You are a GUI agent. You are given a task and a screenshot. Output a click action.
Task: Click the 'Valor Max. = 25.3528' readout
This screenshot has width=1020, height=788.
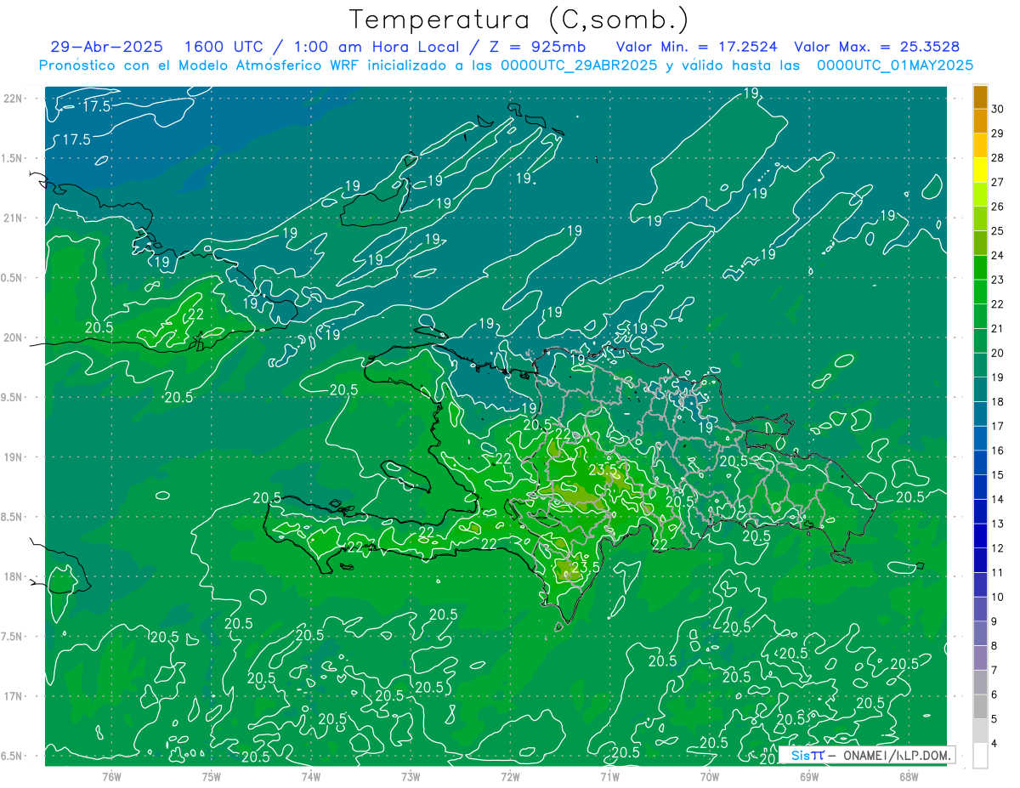point(876,48)
